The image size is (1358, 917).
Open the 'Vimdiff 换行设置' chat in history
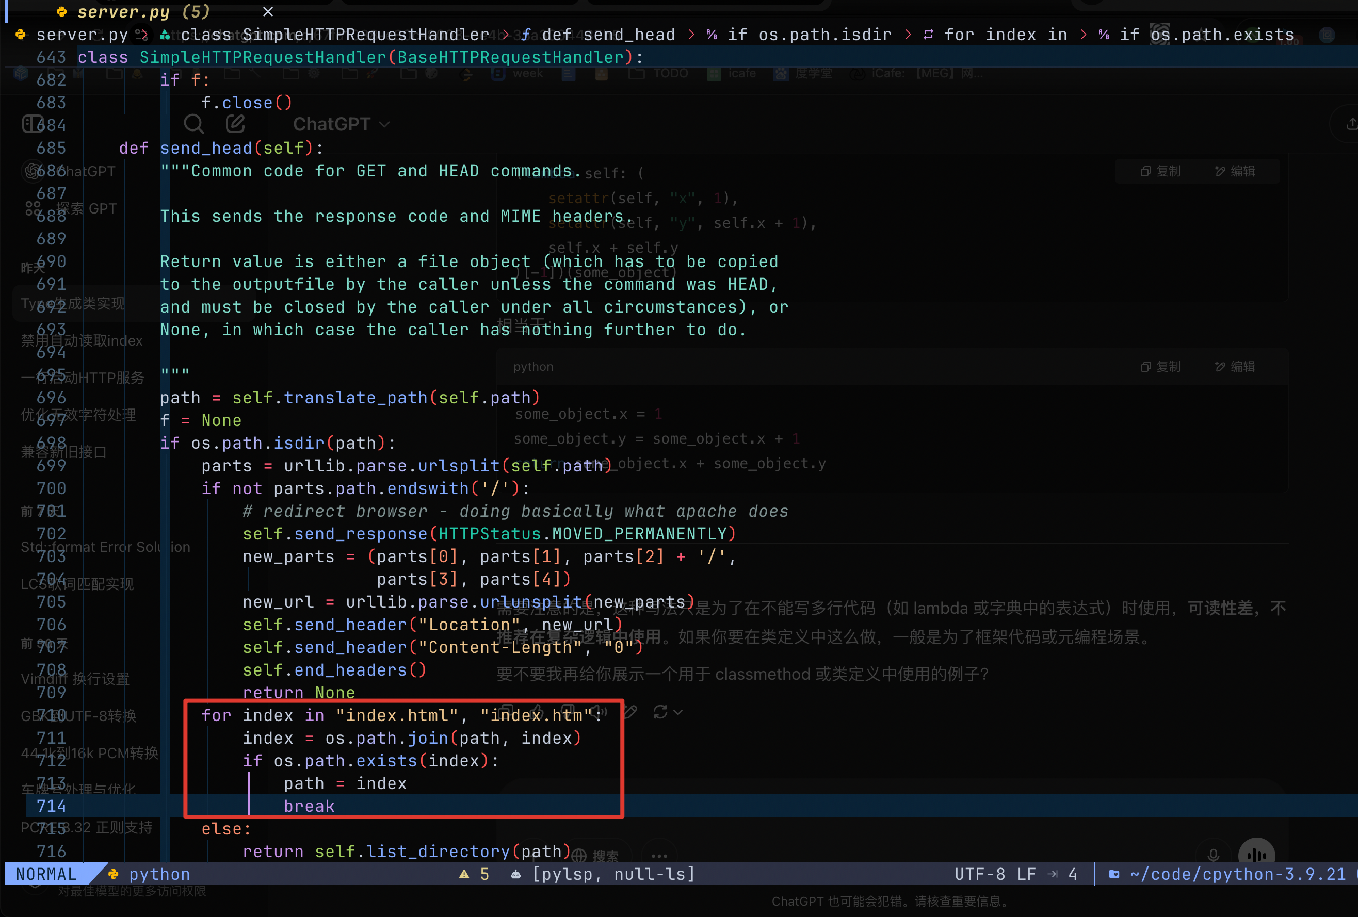point(75,679)
